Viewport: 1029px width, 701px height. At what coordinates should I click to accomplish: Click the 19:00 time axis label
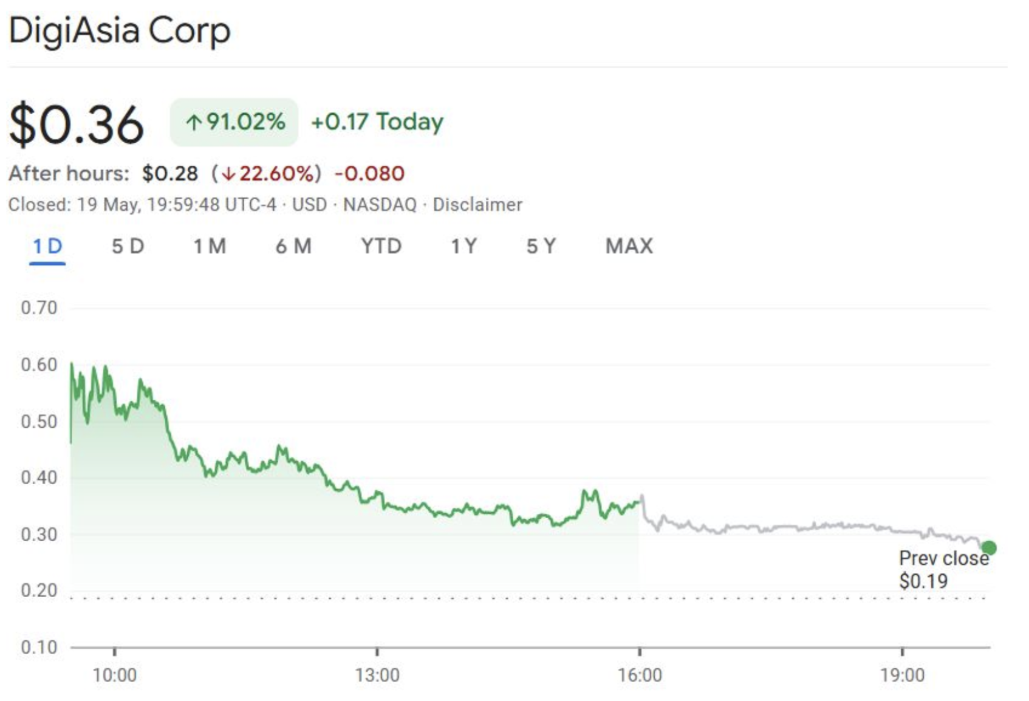coord(903,675)
